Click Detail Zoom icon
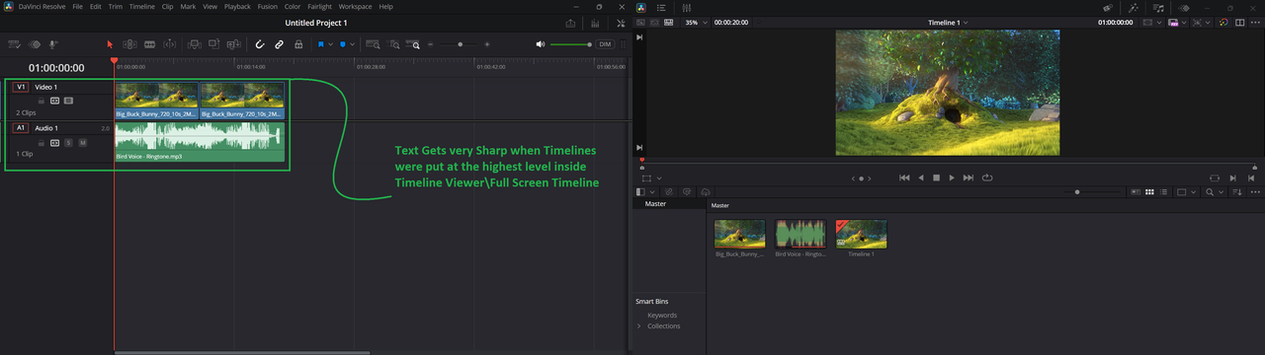 pos(394,44)
